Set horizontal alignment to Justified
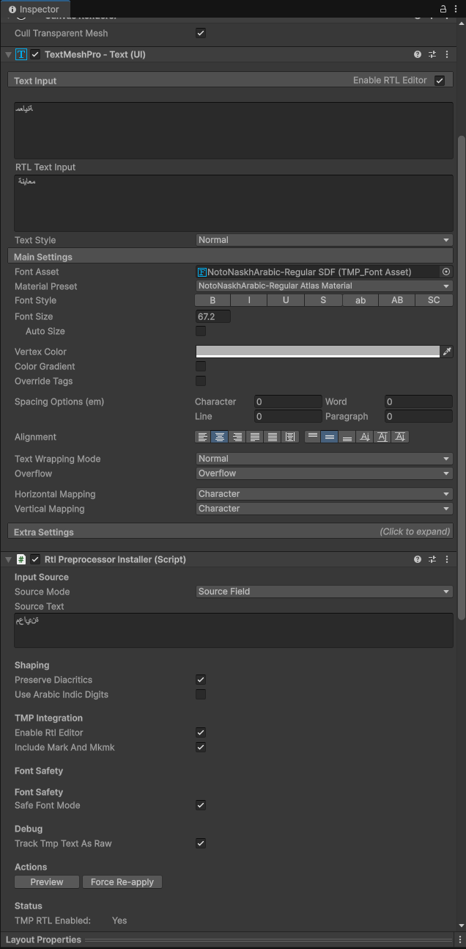The width and height of the screenshot is (466, 949). click(x=254, y=437)
